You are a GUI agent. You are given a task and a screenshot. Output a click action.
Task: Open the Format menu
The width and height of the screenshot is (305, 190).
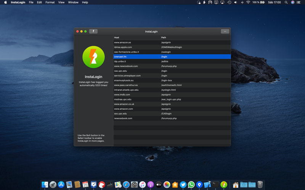(x=50, y=2)
